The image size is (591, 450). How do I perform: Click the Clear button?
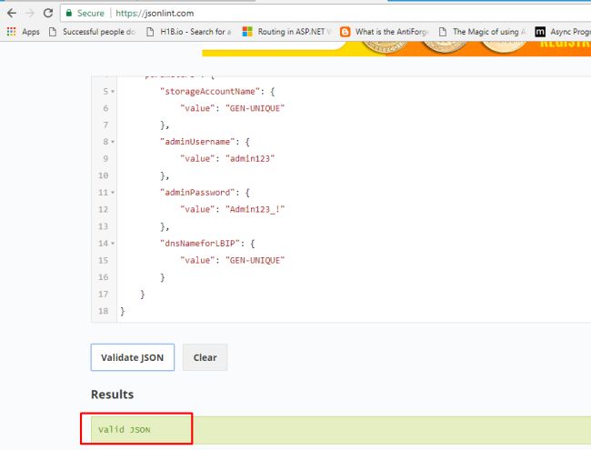(x=205, y=357)
